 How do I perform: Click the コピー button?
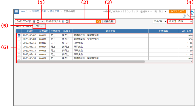[39, 26]
